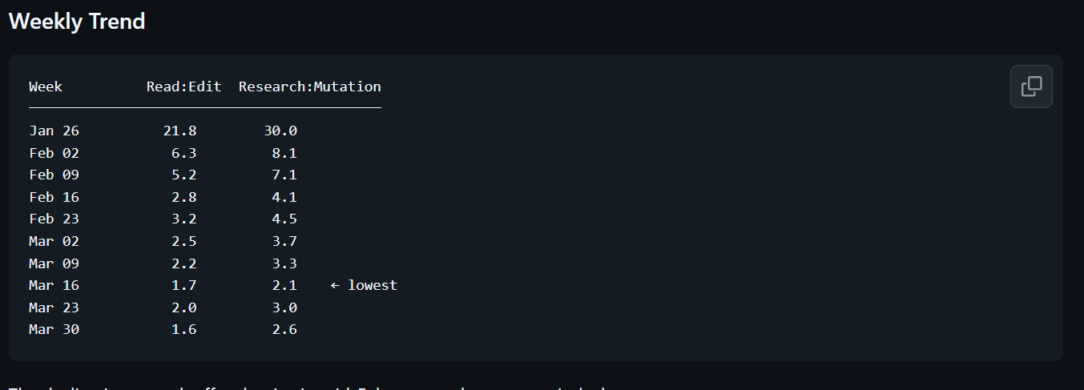1084x390 pixels.
Task: Click the Feb 09 row's 7.1 value
Action: click(x=284, y=175)
